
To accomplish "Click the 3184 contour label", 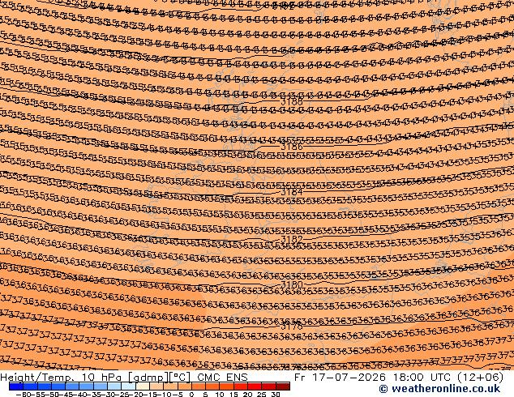I will 292,192.
